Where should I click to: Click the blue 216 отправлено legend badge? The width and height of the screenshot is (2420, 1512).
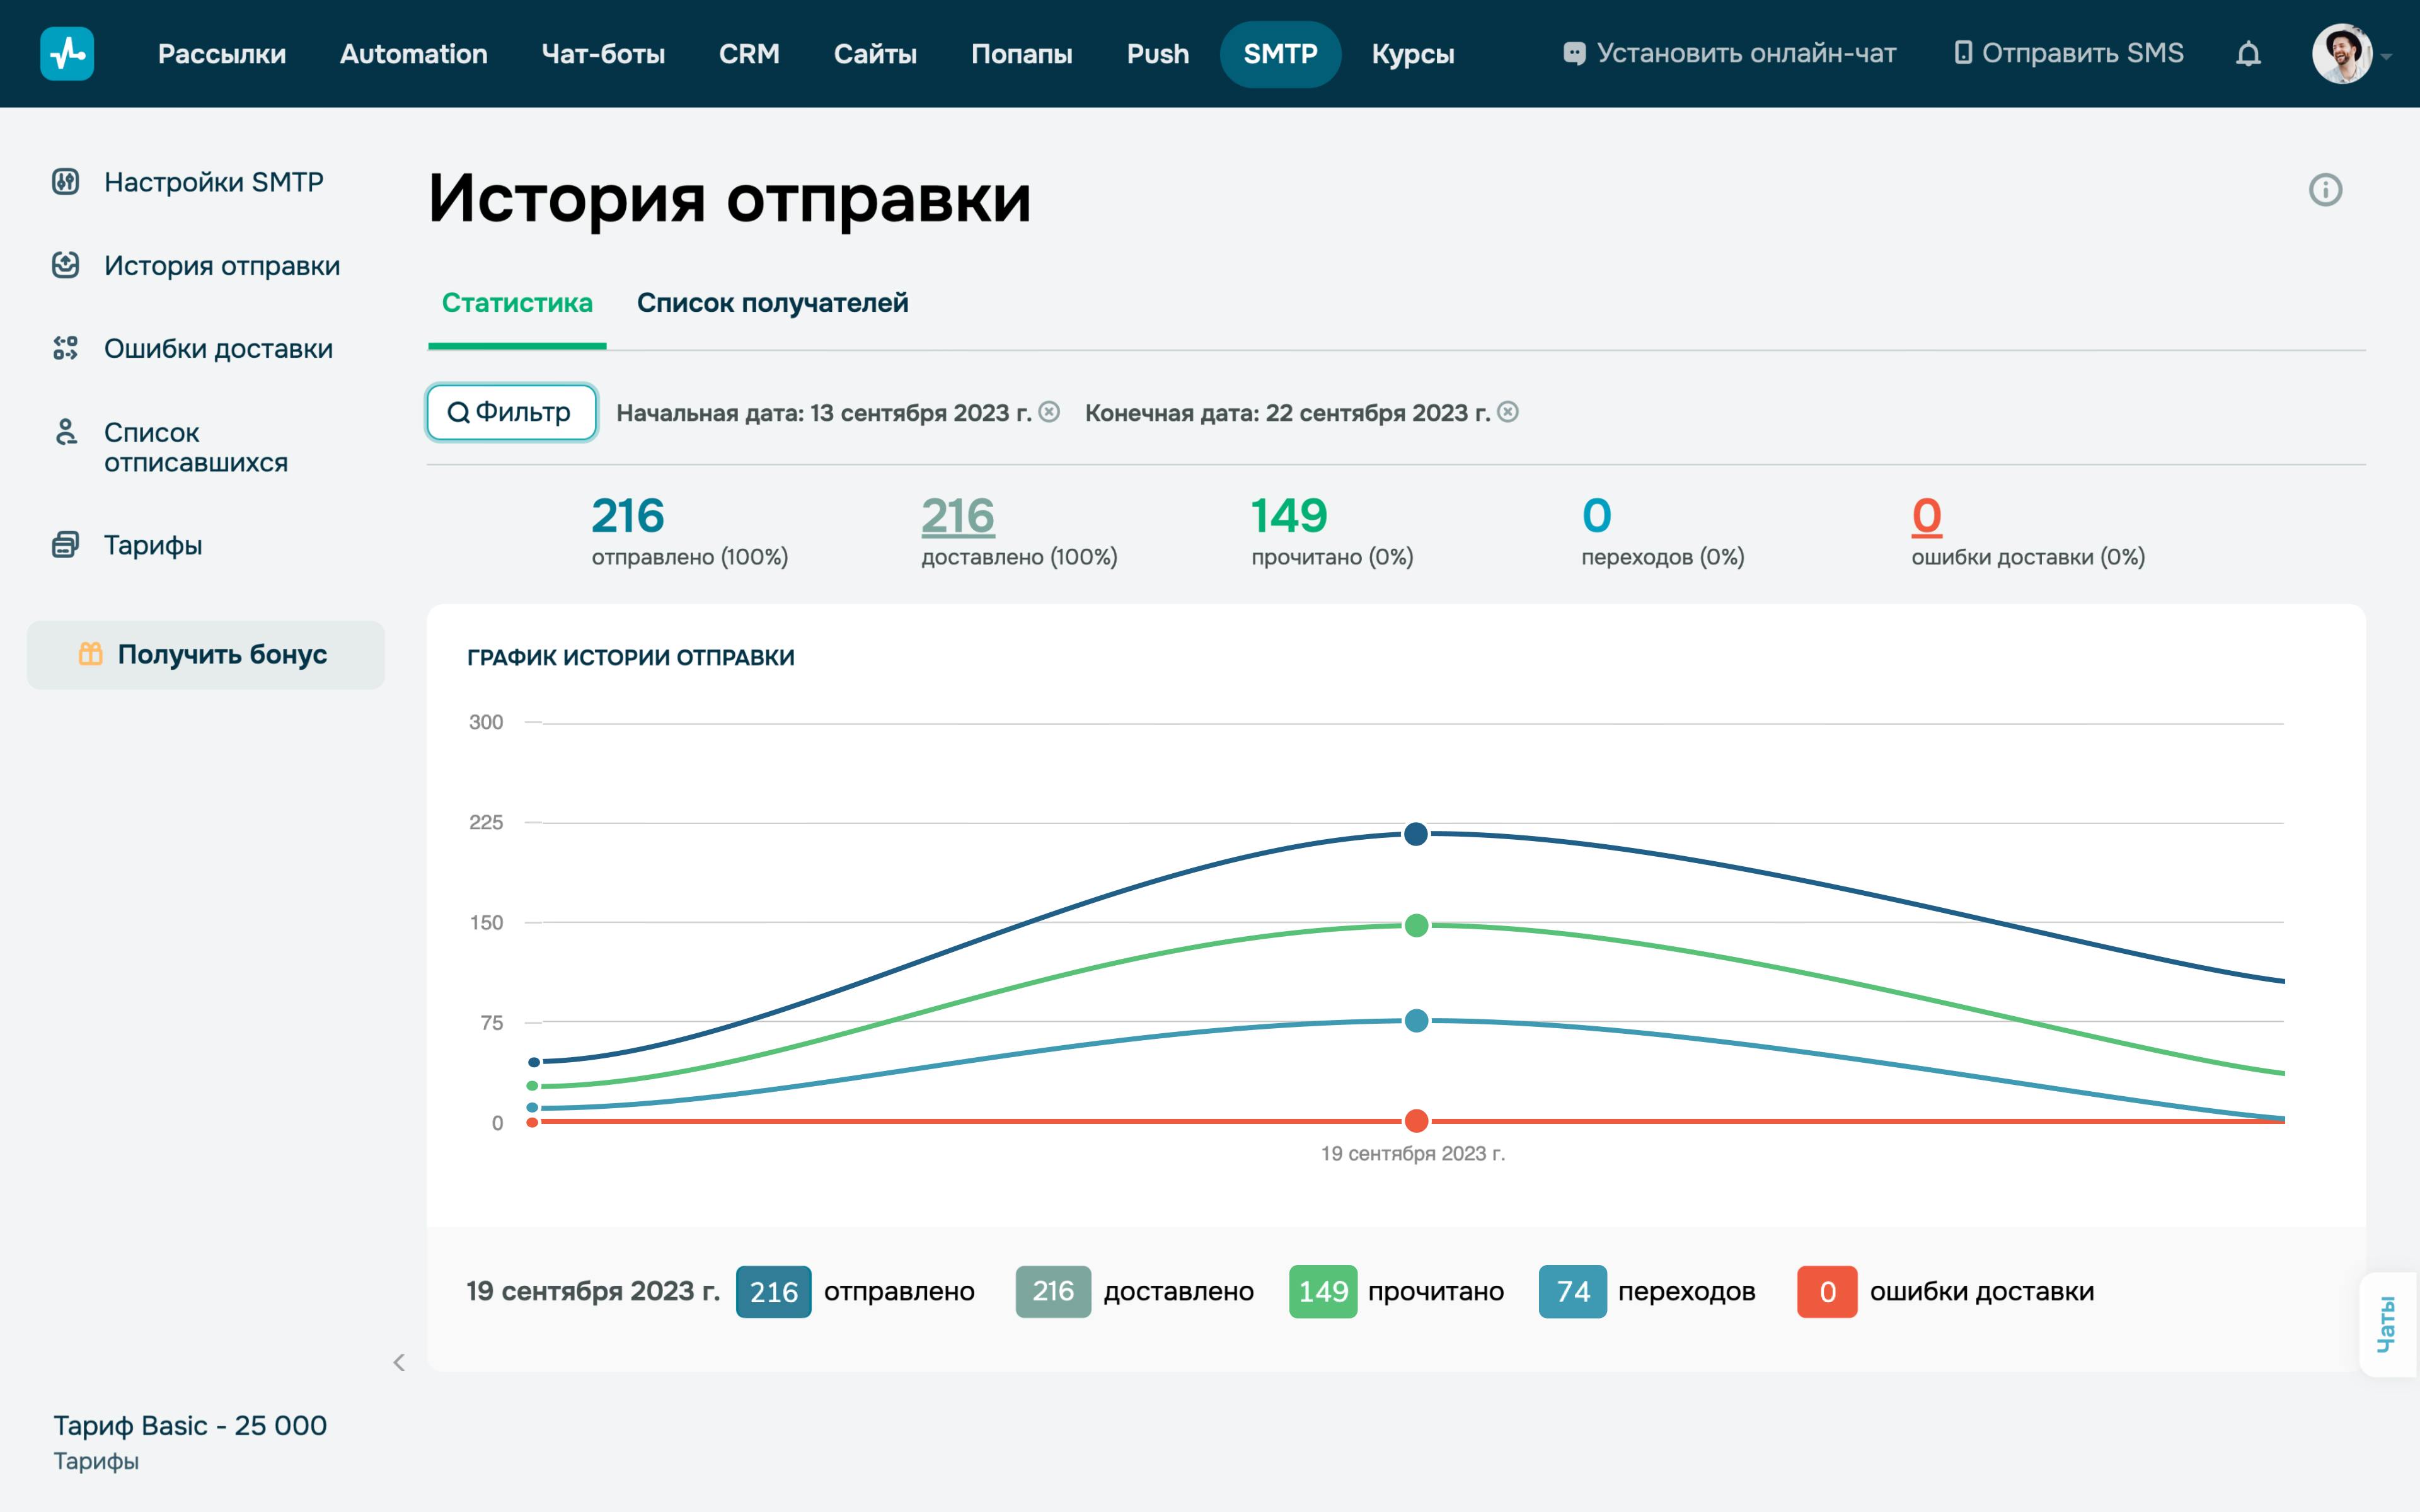point(773,1291)
